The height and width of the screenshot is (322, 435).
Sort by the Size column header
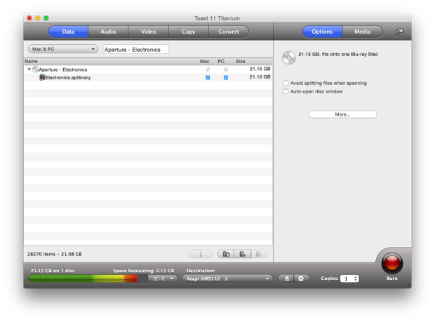240,61
